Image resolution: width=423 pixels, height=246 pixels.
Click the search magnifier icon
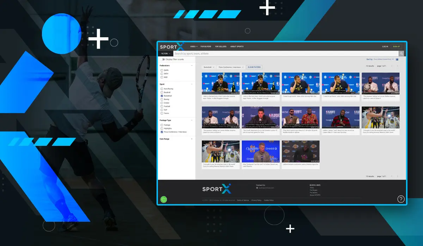tap(401, 54)
